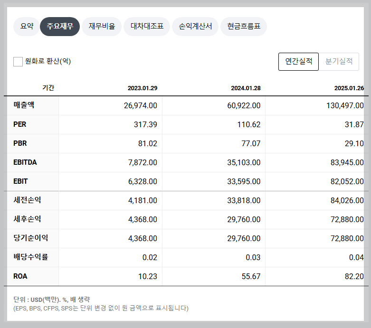371x328 pixels.
Task: Select the PER row label
Action: point(20,124)
